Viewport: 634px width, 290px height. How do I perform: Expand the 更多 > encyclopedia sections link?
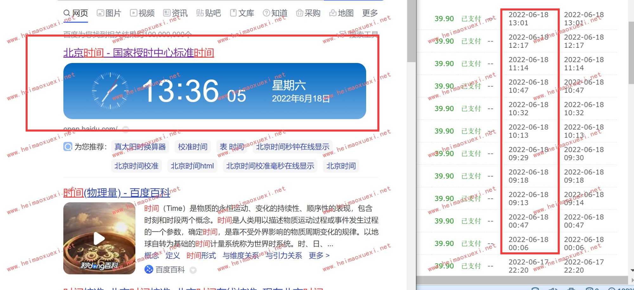pyautogui.click(x=319, y=255)
